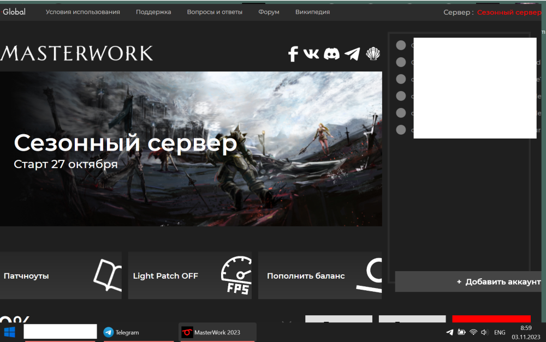The image size is (546, 342).
Task: Go to the Форум menu link
Action: (269, 12)
